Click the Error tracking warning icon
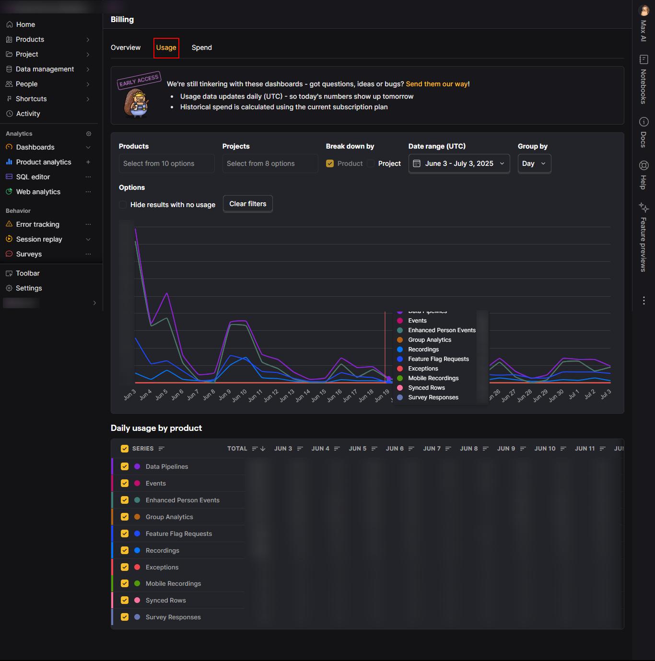This screenshot has width=655, height=661. coord(9,224)
